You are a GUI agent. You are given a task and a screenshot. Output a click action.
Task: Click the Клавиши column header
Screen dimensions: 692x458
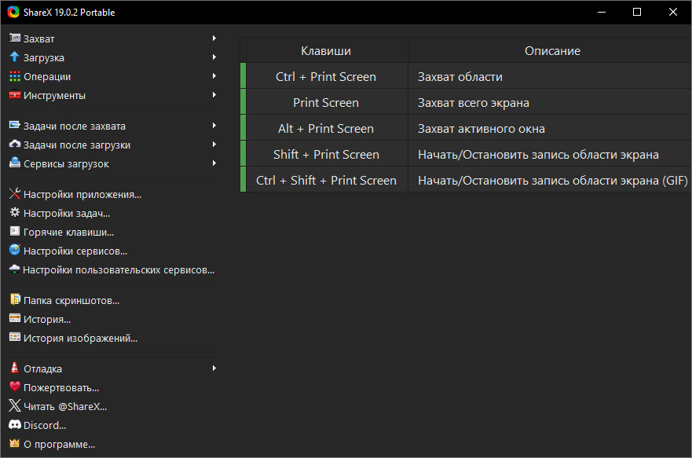click(x=326, y=51)
